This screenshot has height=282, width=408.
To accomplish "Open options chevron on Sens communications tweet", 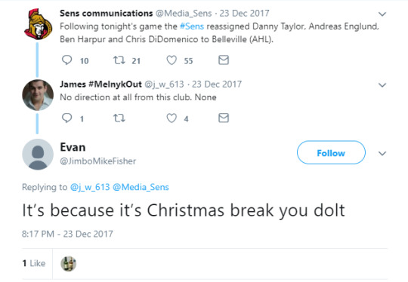I will coord(382,14).
